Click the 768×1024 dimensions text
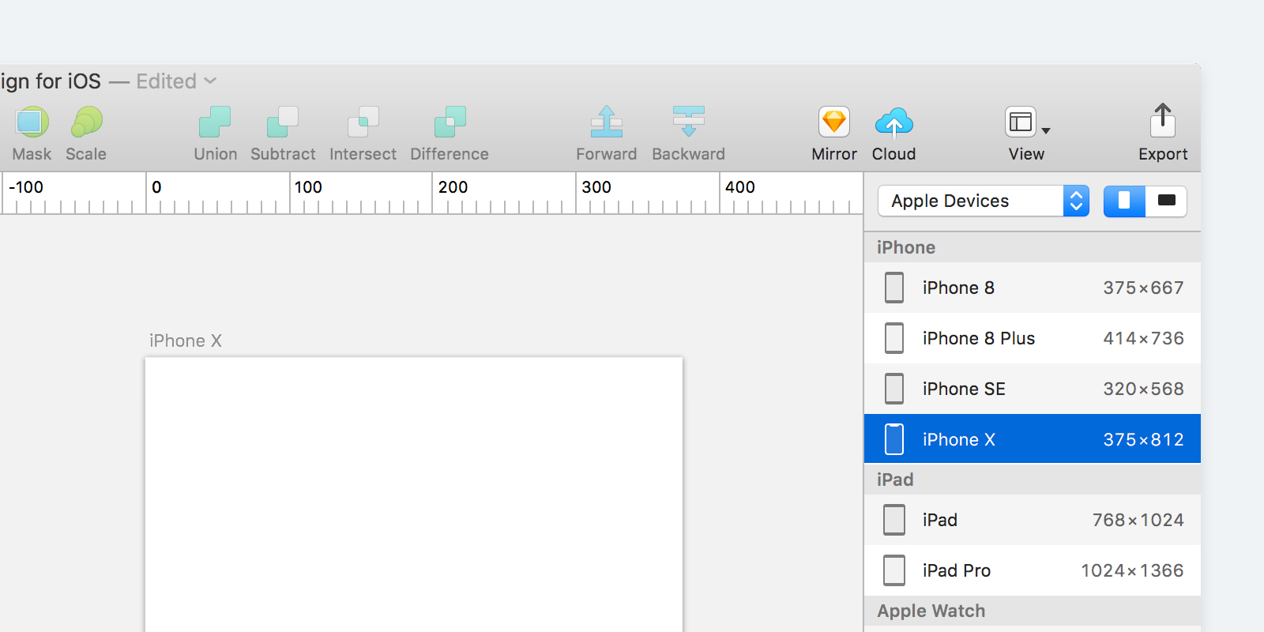Screen dimensions: 1264x632 tap(1138, 520)
